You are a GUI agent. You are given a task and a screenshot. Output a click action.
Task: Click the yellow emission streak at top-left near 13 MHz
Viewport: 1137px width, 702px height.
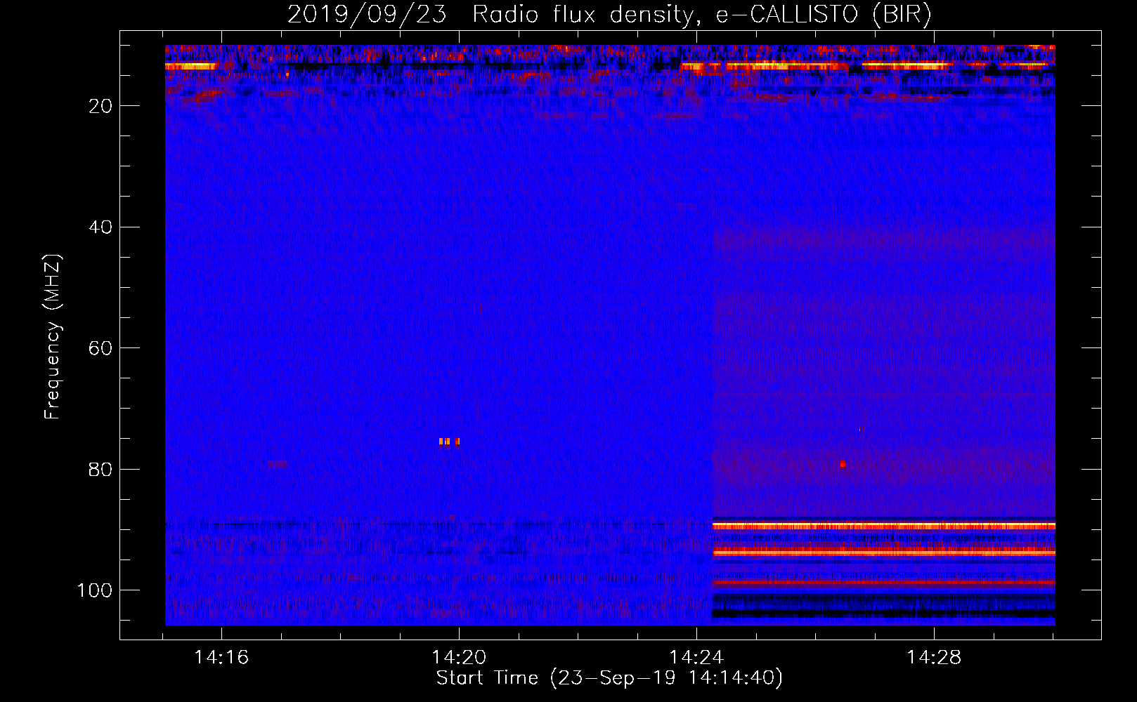tap(190, 66)
